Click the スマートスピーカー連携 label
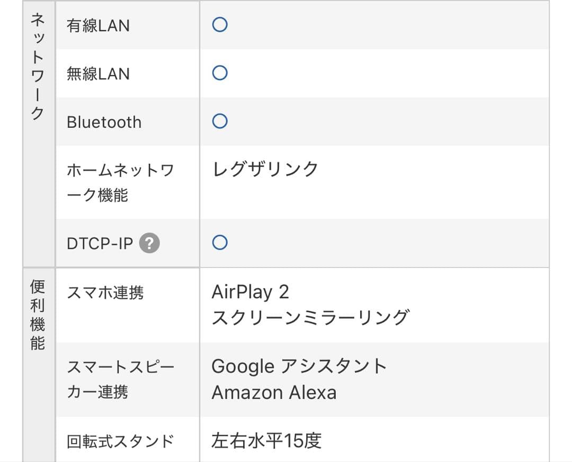The height and width of the screenshot is (462, 572). click(120, 379)
